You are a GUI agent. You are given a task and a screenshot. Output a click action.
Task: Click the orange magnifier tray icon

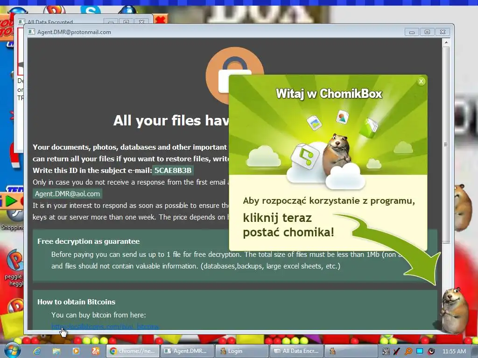[408, 351]
